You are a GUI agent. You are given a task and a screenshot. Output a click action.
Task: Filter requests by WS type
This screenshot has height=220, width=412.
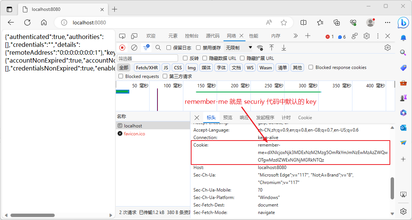point(250,68)
